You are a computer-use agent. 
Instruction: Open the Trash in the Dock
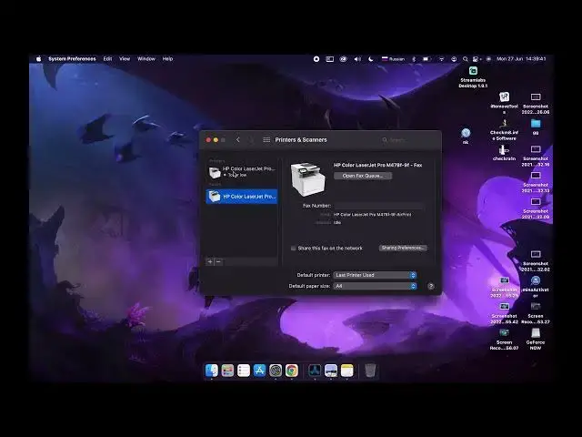point(370,371)
